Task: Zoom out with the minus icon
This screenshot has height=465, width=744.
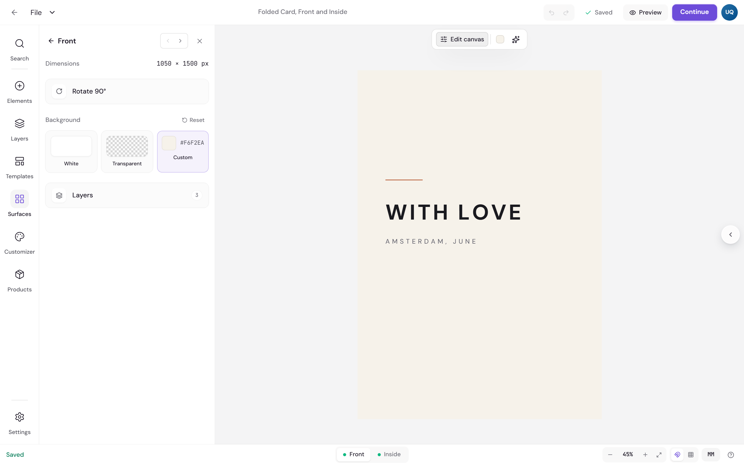Action: (610, 455)
